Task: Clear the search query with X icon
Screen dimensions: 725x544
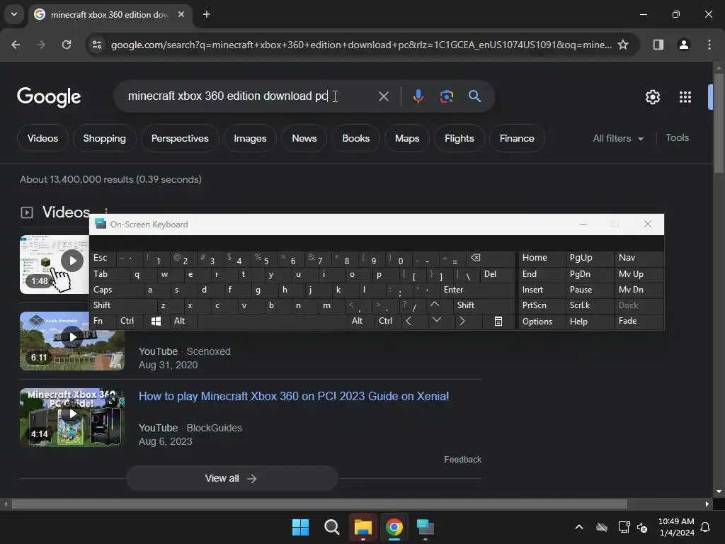Action: [383, 96]
